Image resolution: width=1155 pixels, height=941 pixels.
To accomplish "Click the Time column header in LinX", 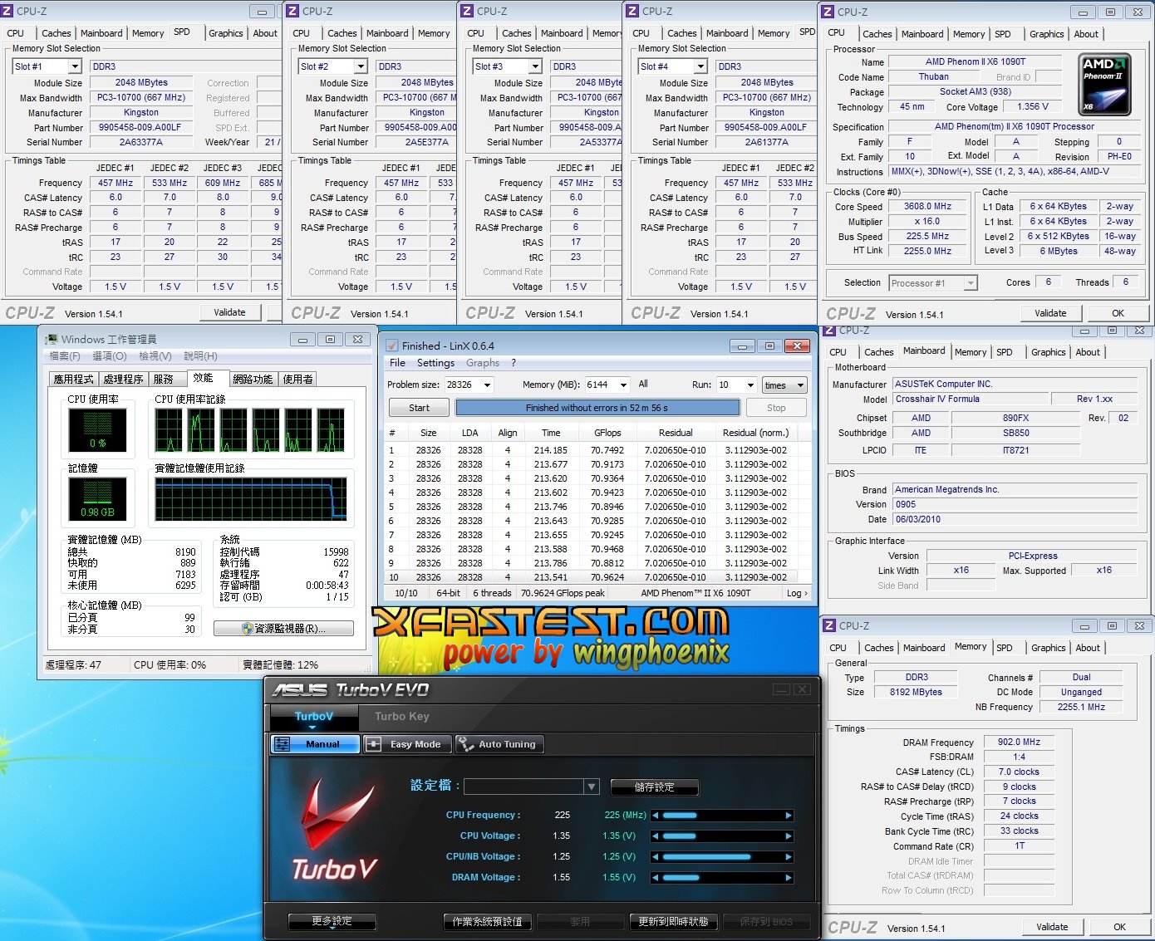I will tap(551, 433).
